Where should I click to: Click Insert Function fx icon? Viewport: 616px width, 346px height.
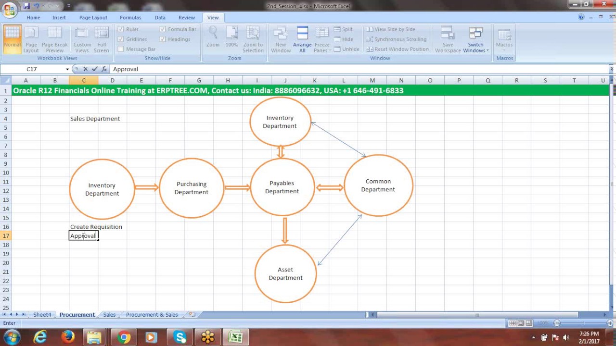point(103,69)
